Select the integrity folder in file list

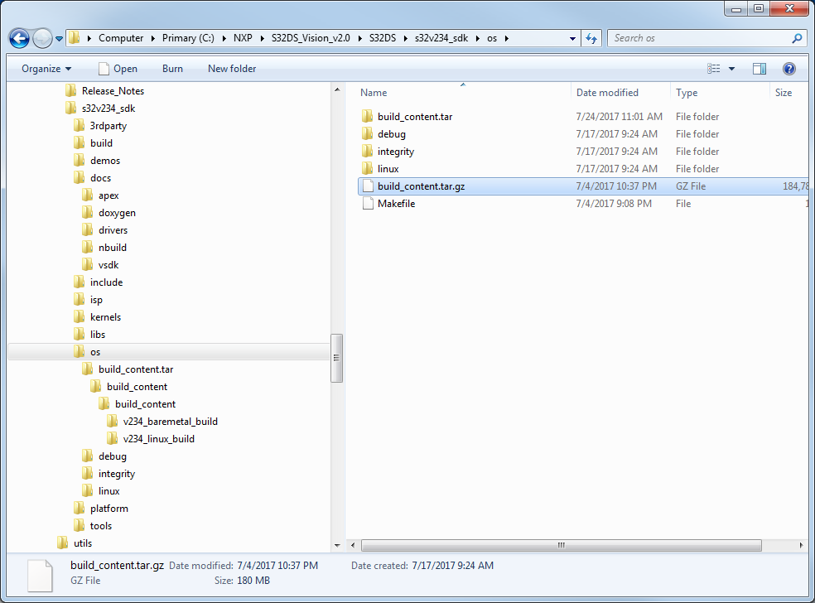click(396, 152)
